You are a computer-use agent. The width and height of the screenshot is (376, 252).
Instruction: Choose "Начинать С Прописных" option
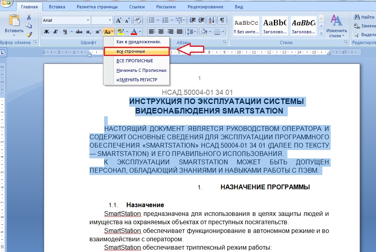point(136,70)
